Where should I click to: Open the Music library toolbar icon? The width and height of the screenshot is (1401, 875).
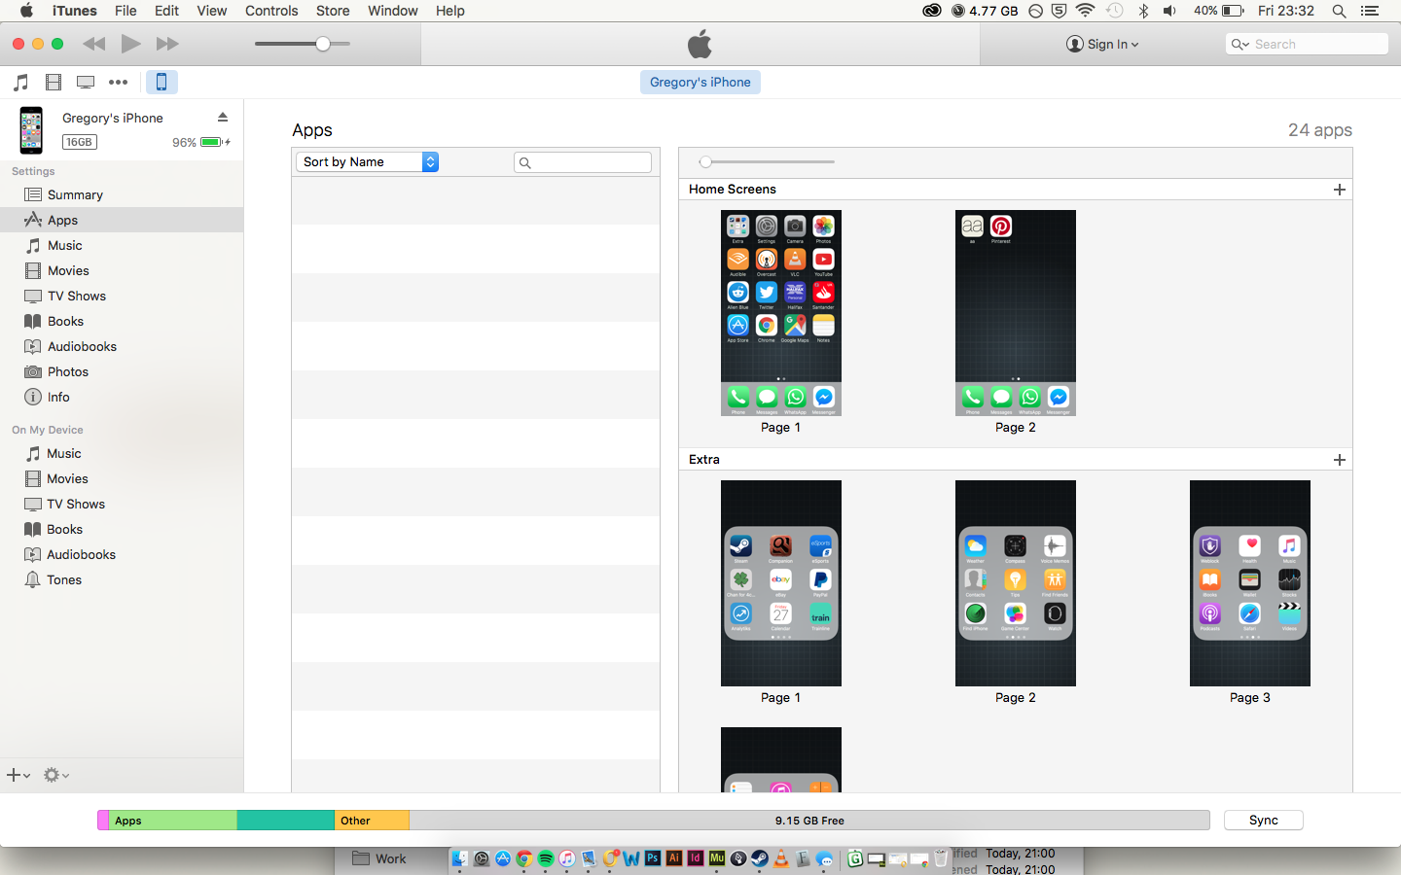20,83
